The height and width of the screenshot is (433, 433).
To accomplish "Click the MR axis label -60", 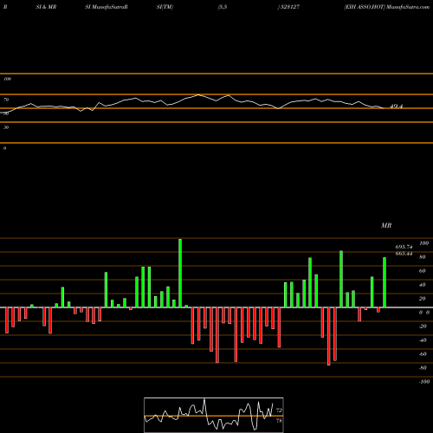I will pyautogui.click(x=423, y=354).
